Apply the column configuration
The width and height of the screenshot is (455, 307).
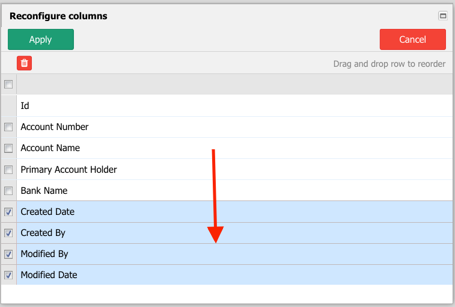[x=41, y=39]
